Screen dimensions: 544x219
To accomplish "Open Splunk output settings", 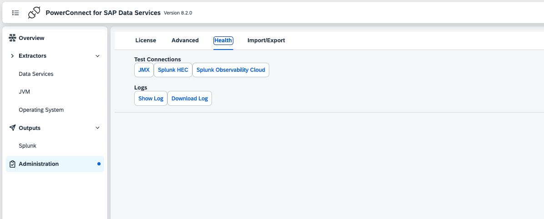I will [27, 146].
